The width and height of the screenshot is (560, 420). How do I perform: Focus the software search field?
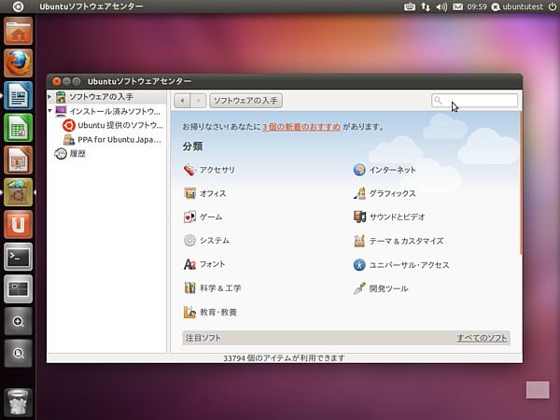[475, 101]
